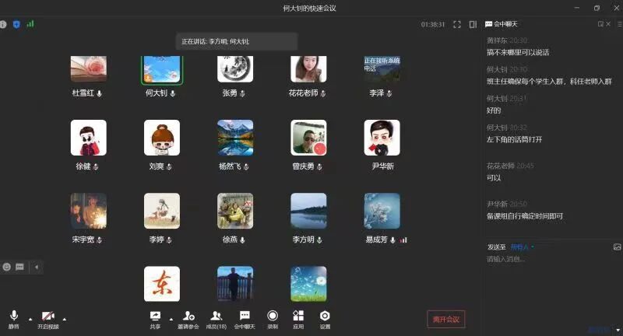Click chat message 备课组自行确定时间即可

coord(524,216)
